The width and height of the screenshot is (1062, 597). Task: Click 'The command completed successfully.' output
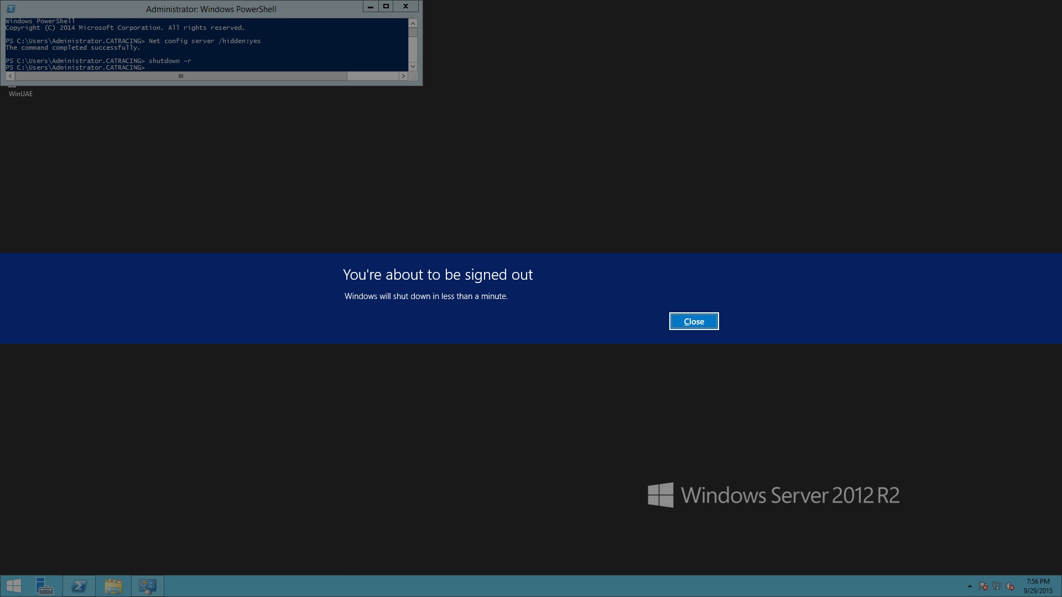(x=73, y=48)
